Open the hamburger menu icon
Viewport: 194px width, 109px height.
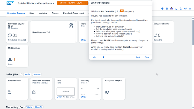click(190, 9)
